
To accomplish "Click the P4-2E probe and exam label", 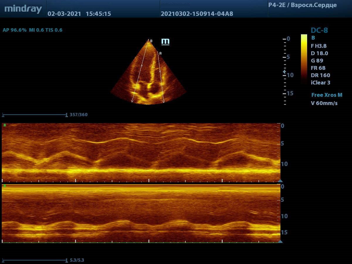I will tap(302, 5).
